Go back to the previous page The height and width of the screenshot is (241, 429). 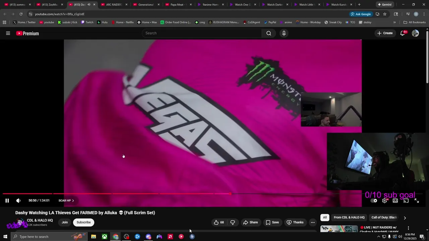[x=5, y=14]
